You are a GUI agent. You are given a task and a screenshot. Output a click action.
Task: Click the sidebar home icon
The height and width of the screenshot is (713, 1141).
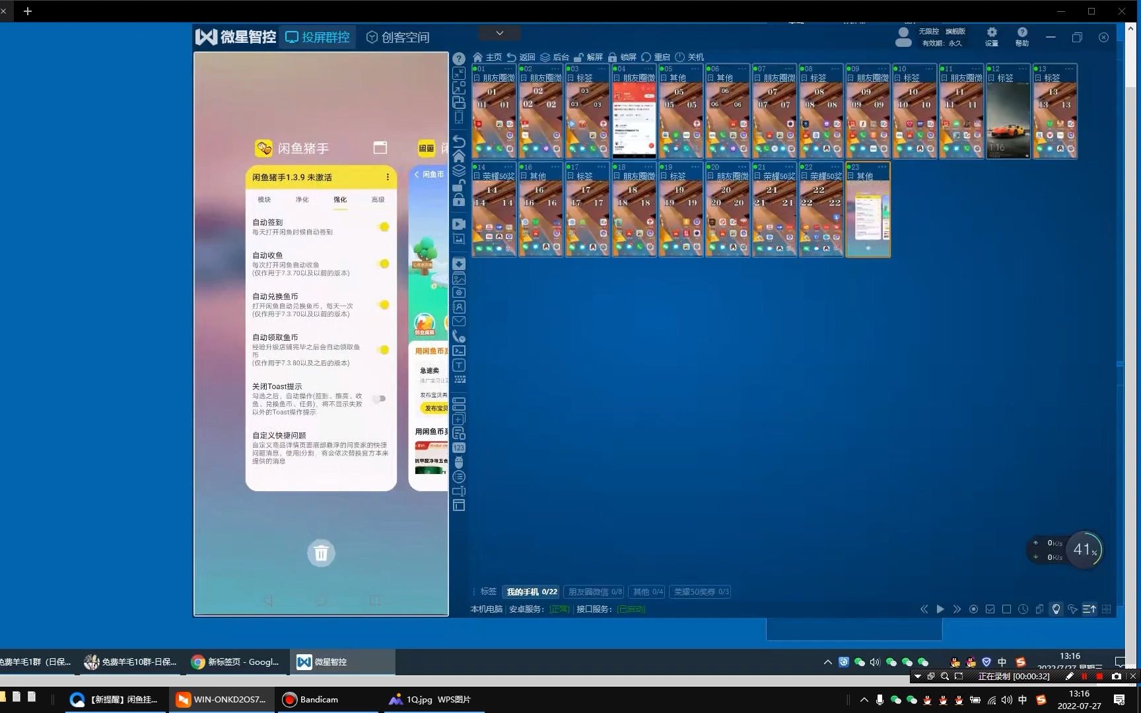(x=459, y=156)
